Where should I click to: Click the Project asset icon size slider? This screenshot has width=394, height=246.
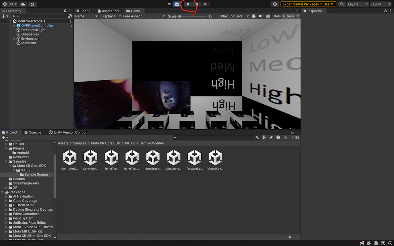tap(289, 237)
